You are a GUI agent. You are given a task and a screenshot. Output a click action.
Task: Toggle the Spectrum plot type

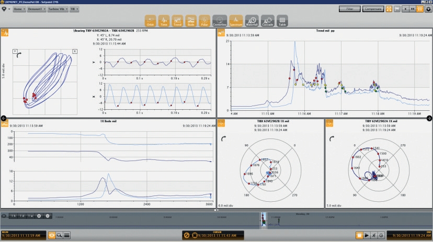(236, 21)
